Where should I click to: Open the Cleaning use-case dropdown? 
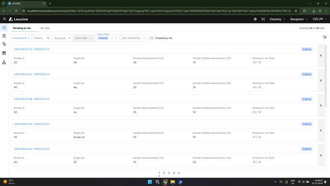click(277, 19)
